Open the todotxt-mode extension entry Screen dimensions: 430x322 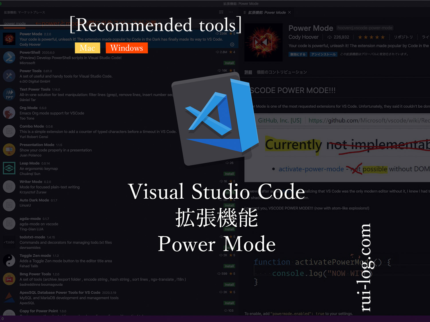click(119, 242)
